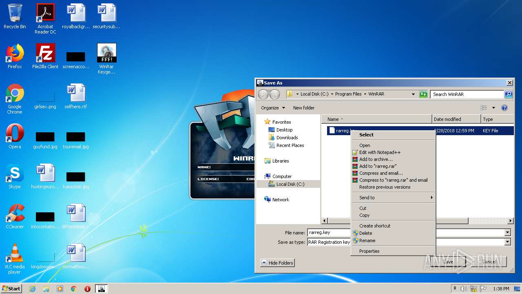Select the selfhere.rtf document icon
The height and width of the screenshot is (294, 522).
[x=76, y=96]
